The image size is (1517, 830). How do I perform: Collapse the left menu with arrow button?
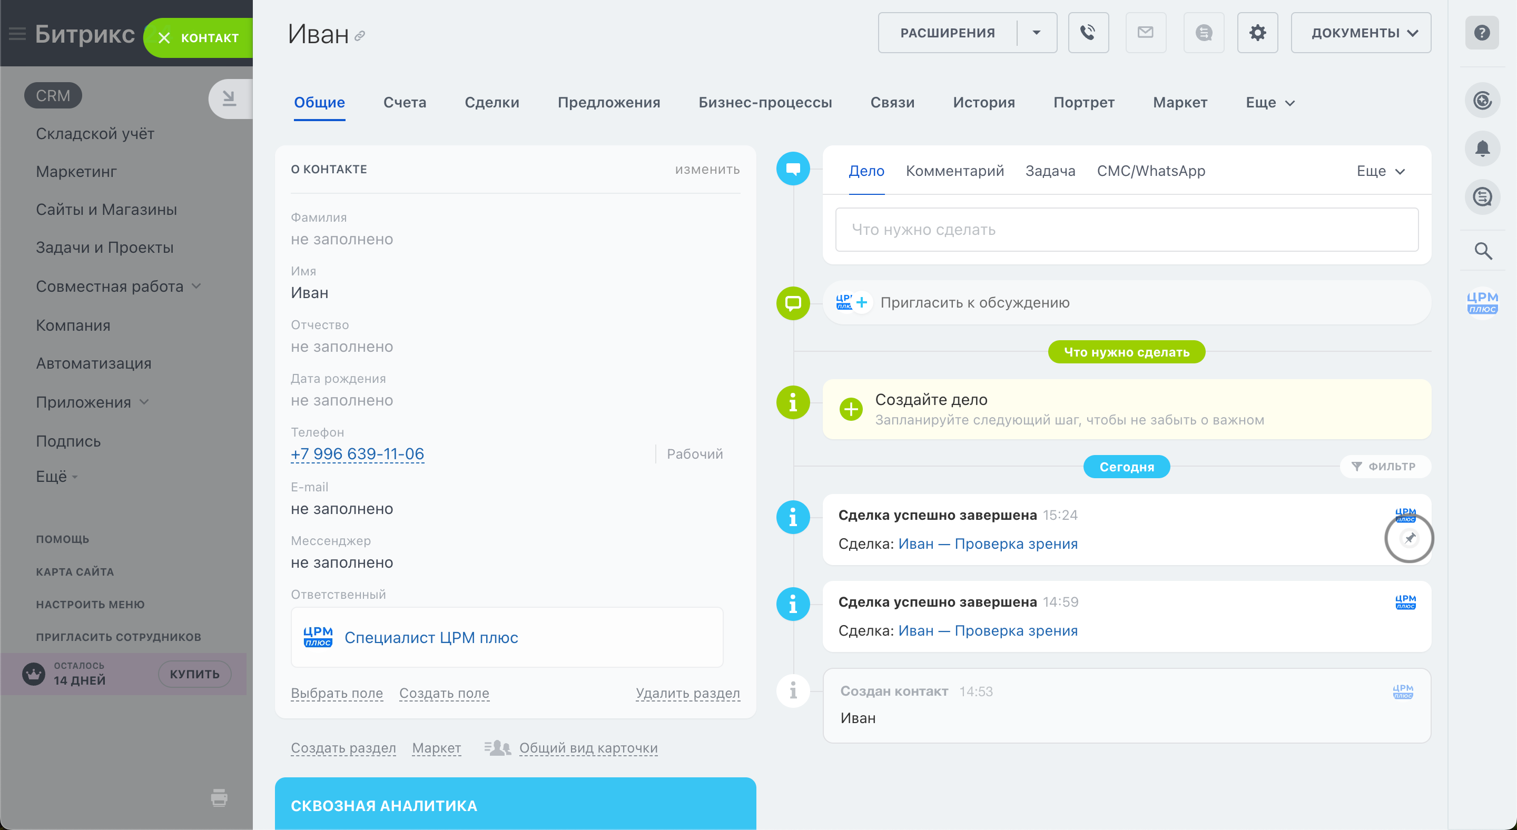(x=229, y=98)
